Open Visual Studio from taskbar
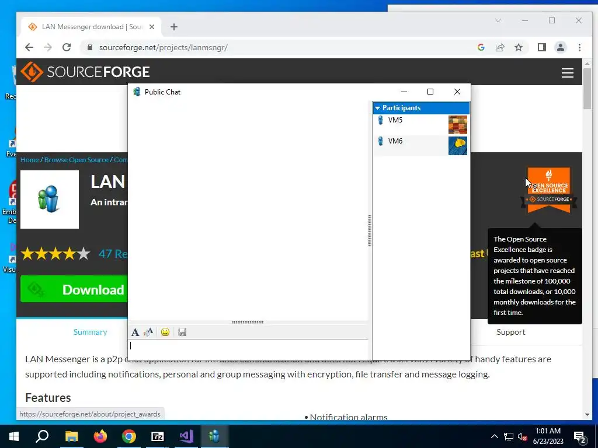Screen dimensions: 598x448 [186, 436]
